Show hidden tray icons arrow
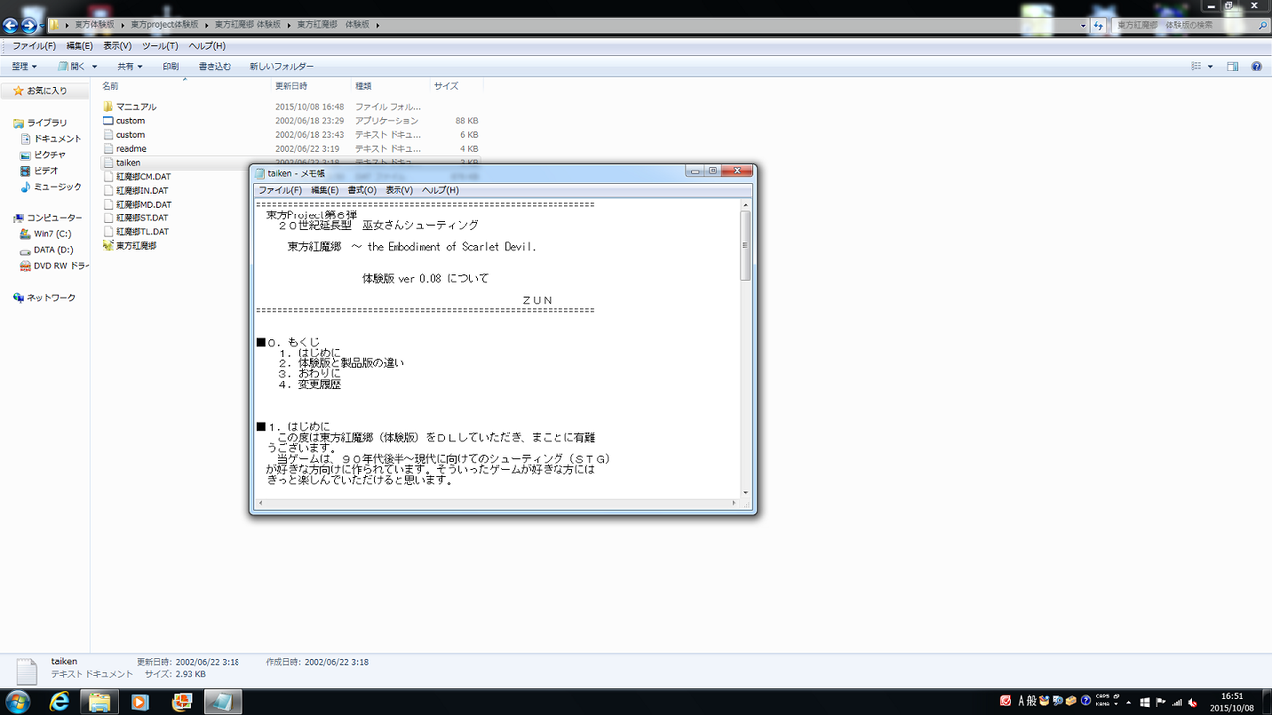This screenshot has width=1272, height=715. point(1130,701)
